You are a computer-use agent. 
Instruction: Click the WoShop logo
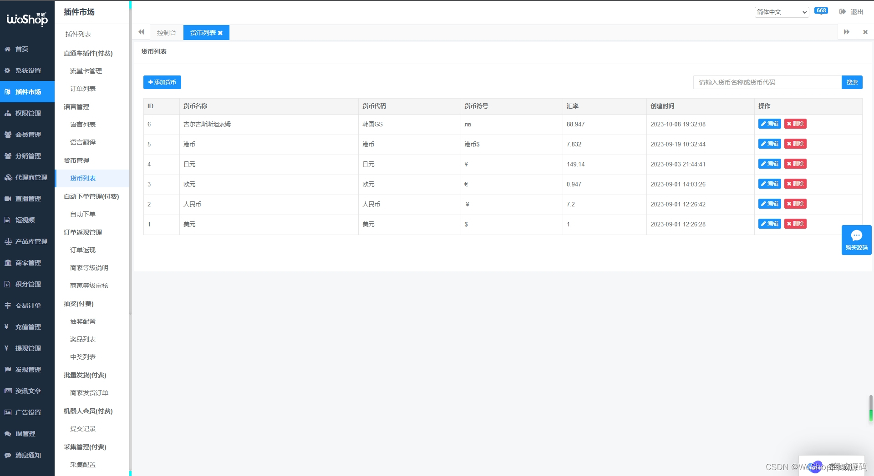tap(27, 19)
